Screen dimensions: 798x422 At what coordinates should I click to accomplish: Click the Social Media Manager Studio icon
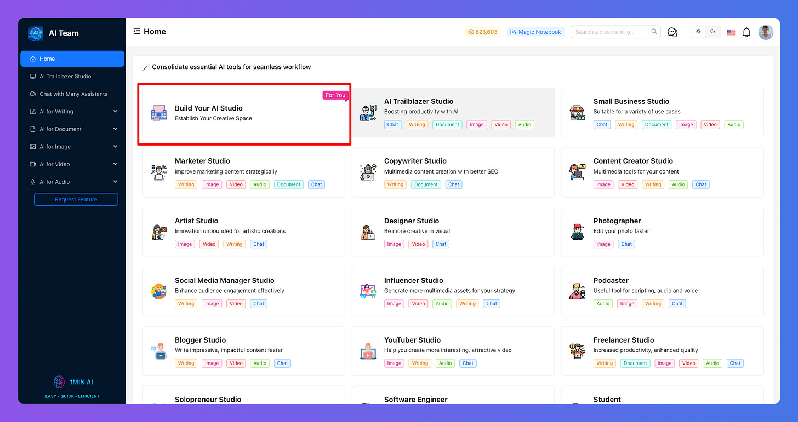(159, 291)
